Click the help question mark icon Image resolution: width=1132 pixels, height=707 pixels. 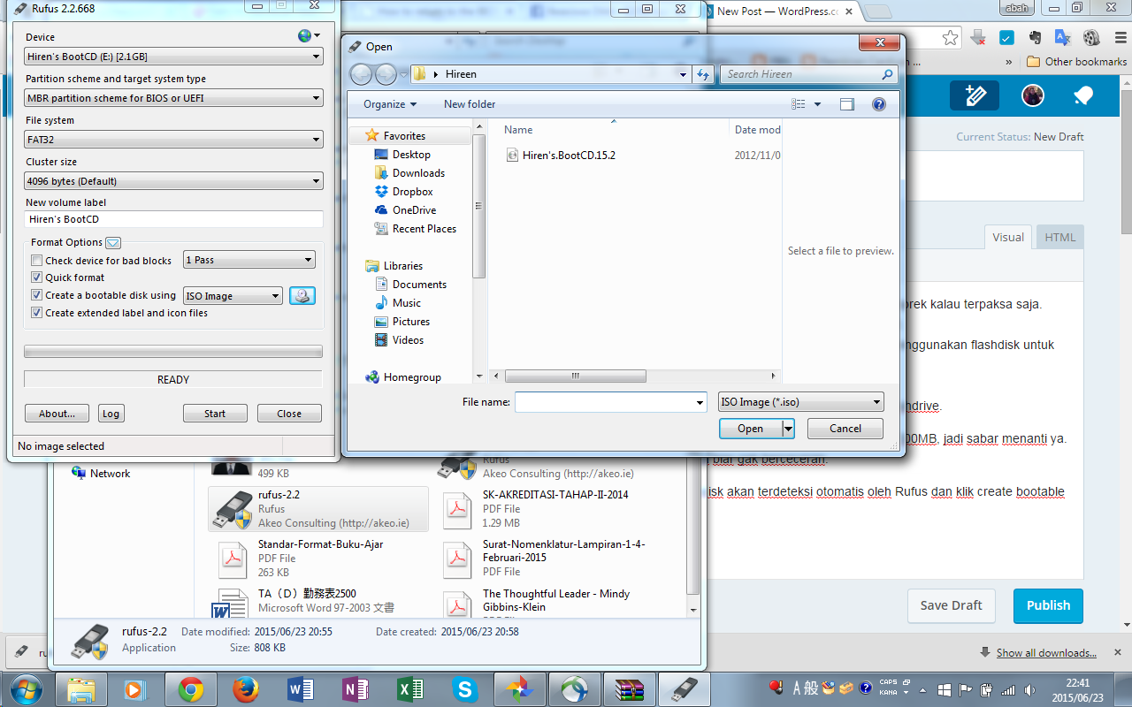click(x=878, y=104)
